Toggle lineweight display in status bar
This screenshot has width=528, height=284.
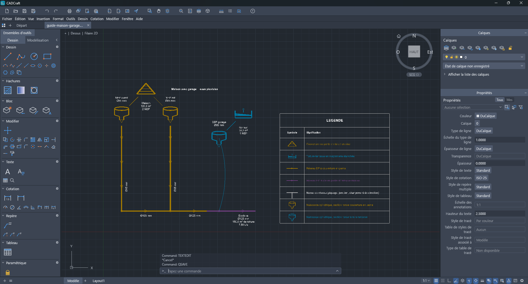[x=482, y=281]
